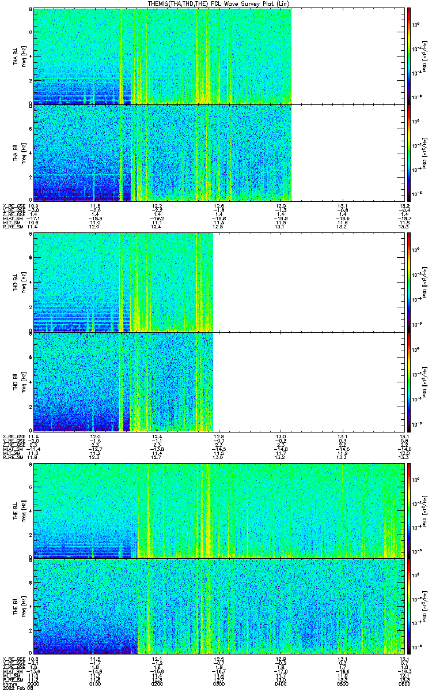Click THE X_RE_GSE value '12.1'
The image size is (432, 692).
[157, 659]
